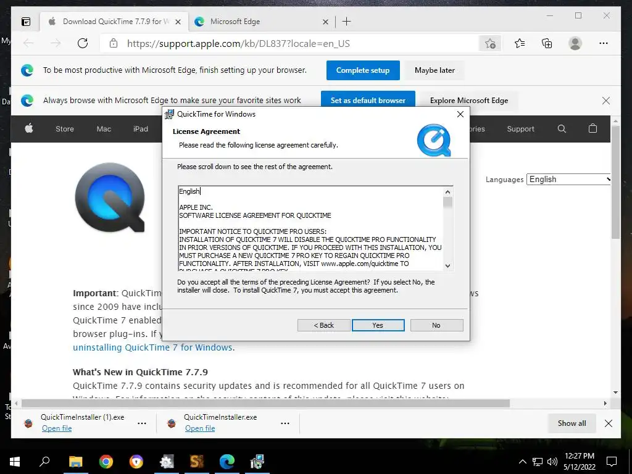The width and height of the screenshot is (632, 474).
Task: Click the browser back arrow
Action: 28,43
